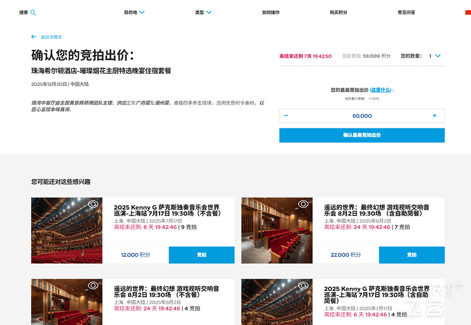Click 2025年12月30日 | 中国大陆 text
Image resolution: width=471 pixels, height=325 pixels.
(60, 84)
